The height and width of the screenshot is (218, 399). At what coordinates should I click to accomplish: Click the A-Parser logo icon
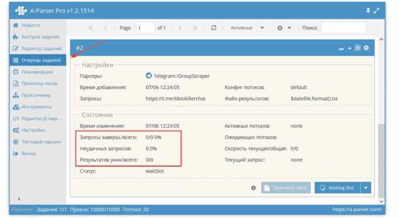pos(21,11)
